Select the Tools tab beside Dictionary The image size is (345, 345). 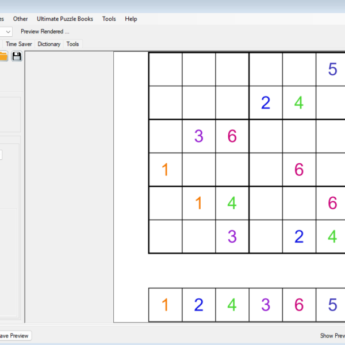point(72,44)
